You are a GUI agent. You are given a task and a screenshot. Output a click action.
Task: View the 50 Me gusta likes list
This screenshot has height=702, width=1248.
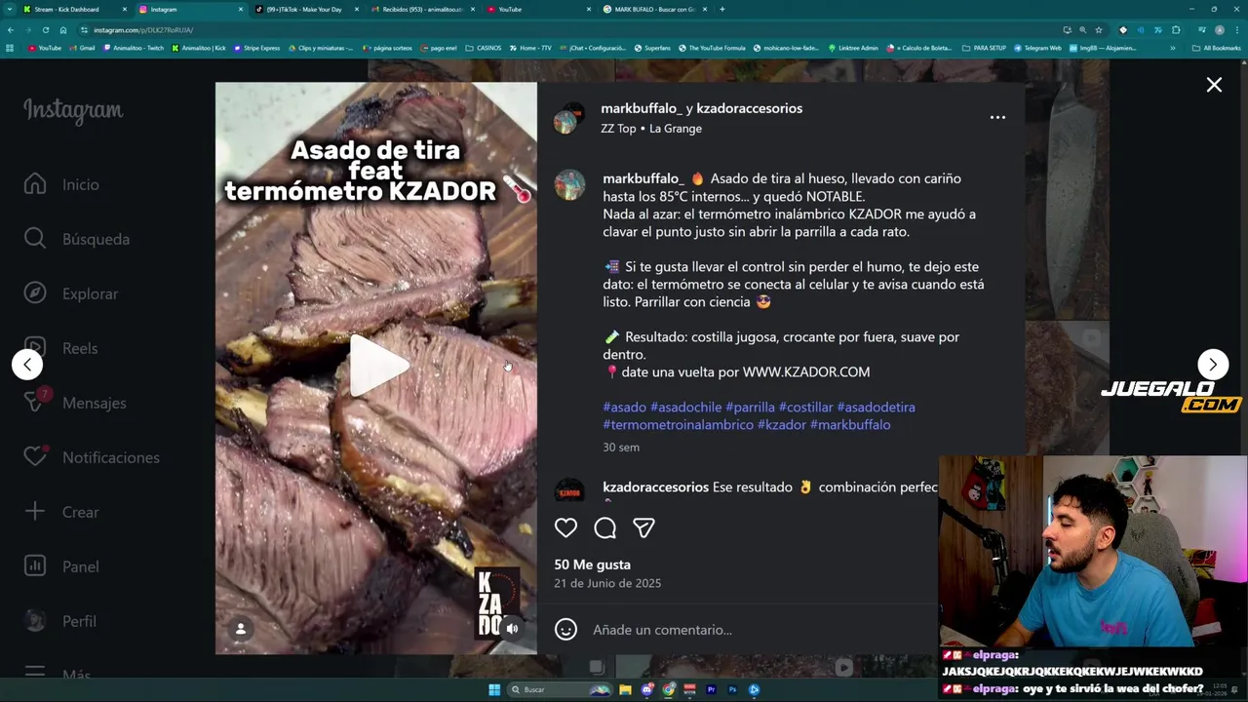pyautogui.click(x=592, y=565)
